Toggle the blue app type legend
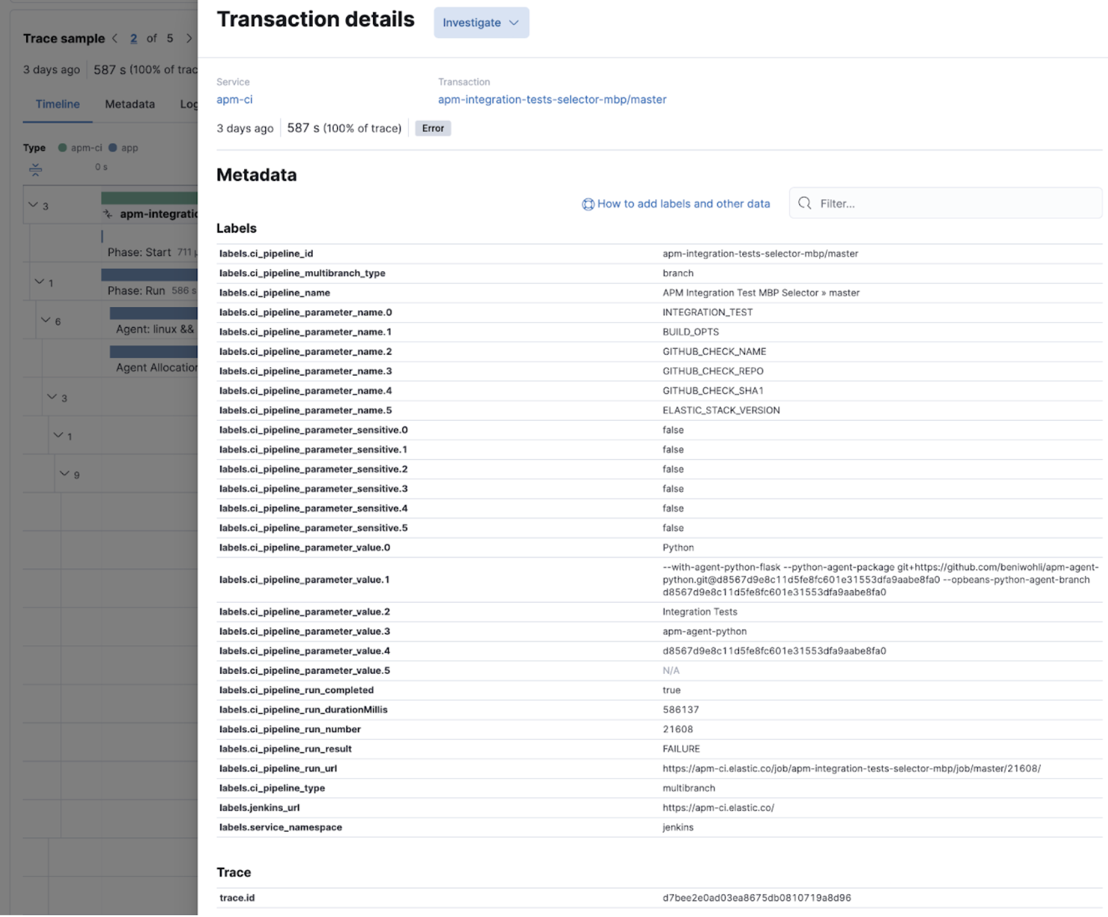This screenshot has height=917, width=1108. (x=112, y=148)
